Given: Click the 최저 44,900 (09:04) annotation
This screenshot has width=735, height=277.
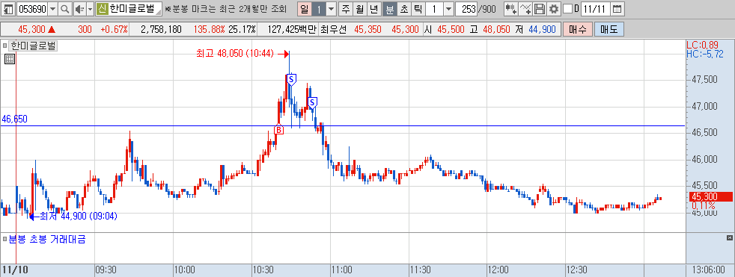Looking at the screenshot, I should tap(79, 217).
